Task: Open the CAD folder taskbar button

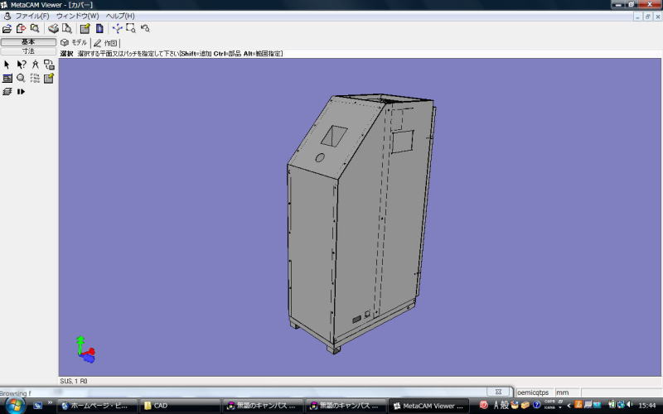Action: 180,406
